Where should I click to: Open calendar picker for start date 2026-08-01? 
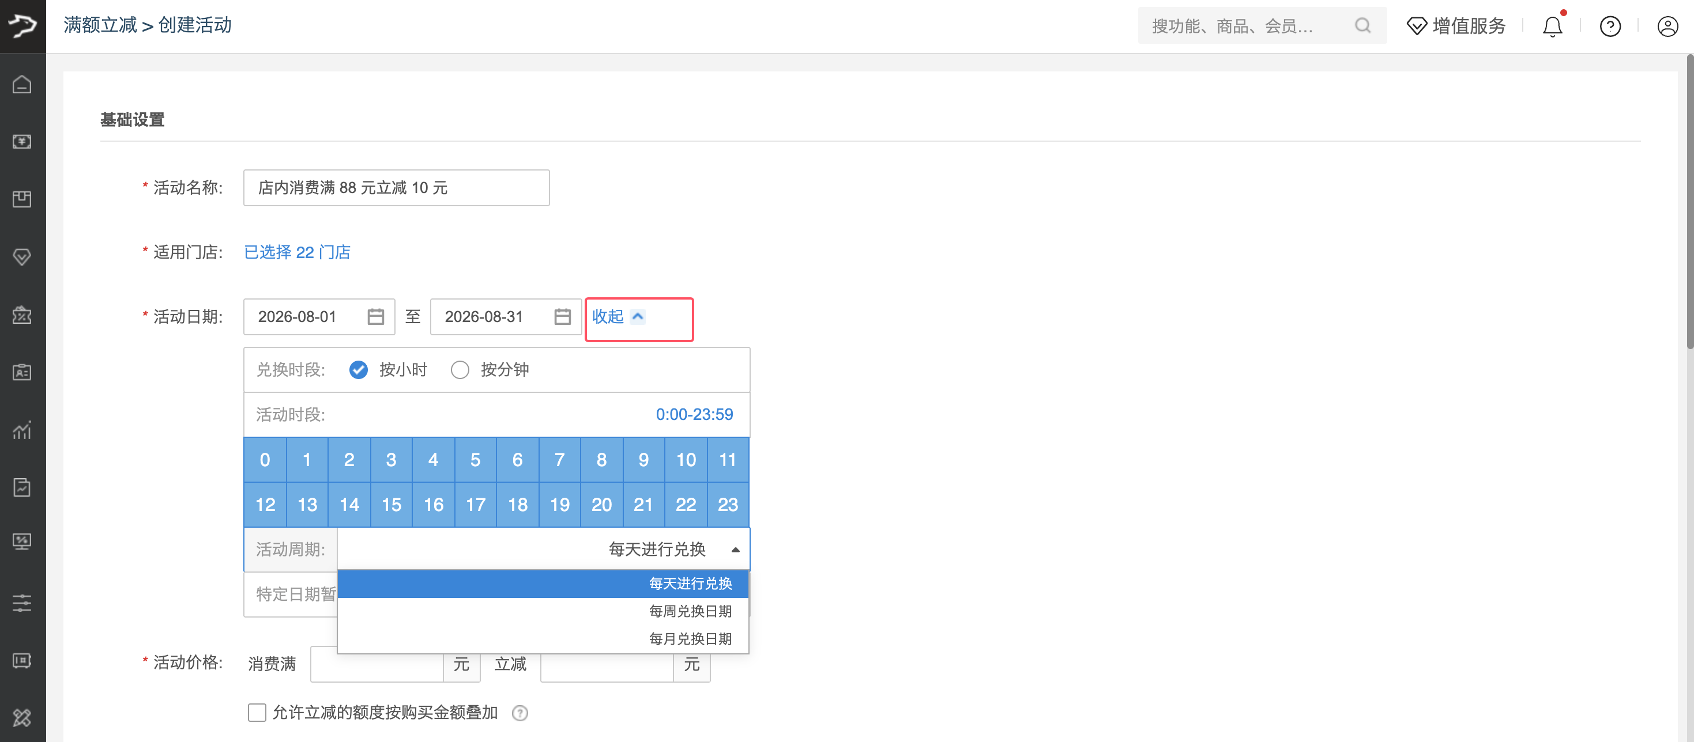point(375,317)
